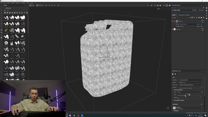
Task: Select the yellow-green brush thumbnail
Action: pyautogui.click(x=6, y=30)
